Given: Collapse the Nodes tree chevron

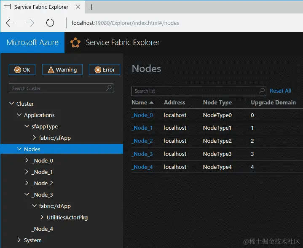Looking at the screenshot, I should pos(19,149).
